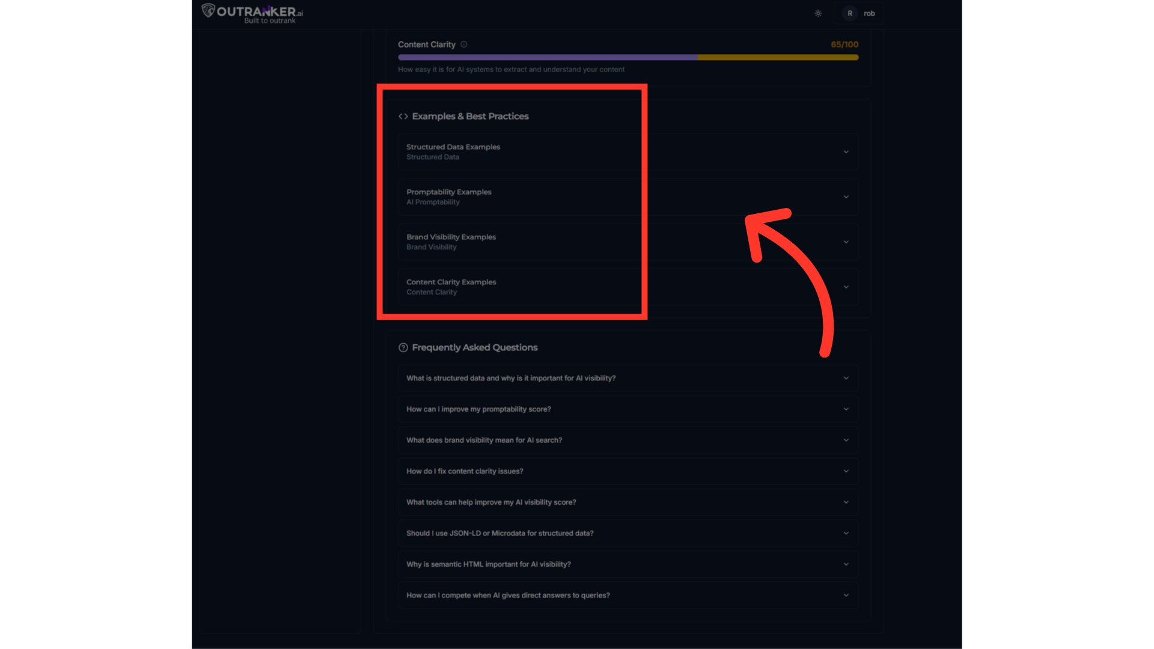
Task: Click the code brackets icon beside Examples
Action: [x=403, y=117]
